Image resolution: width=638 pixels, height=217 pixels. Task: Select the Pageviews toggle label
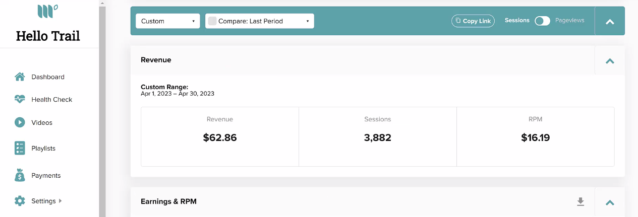tap(569, 21)
